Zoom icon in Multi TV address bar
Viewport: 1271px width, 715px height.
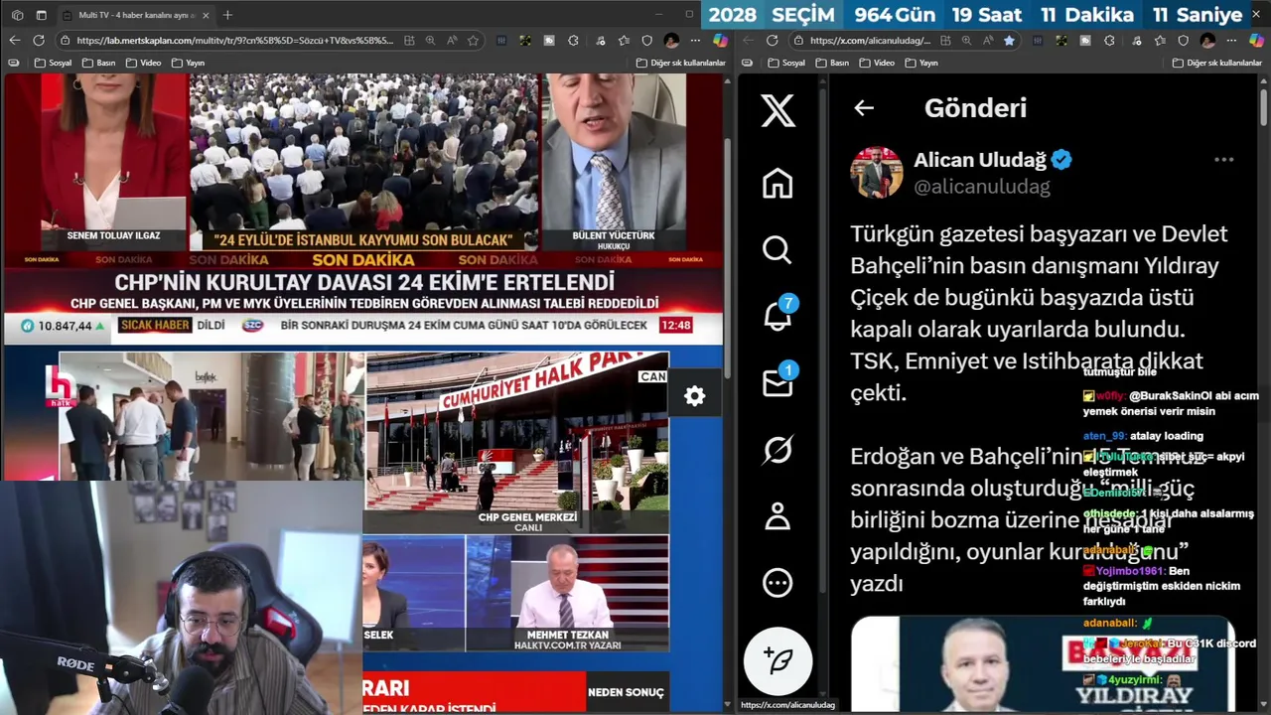click(x=430, y=41)
